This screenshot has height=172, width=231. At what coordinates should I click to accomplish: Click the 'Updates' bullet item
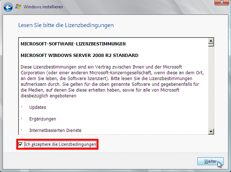[38, 107]
